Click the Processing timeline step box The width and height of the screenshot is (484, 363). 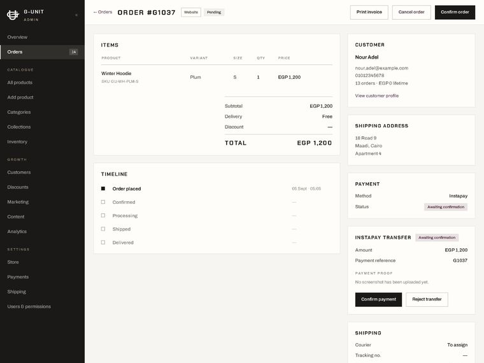pos(103,215)
